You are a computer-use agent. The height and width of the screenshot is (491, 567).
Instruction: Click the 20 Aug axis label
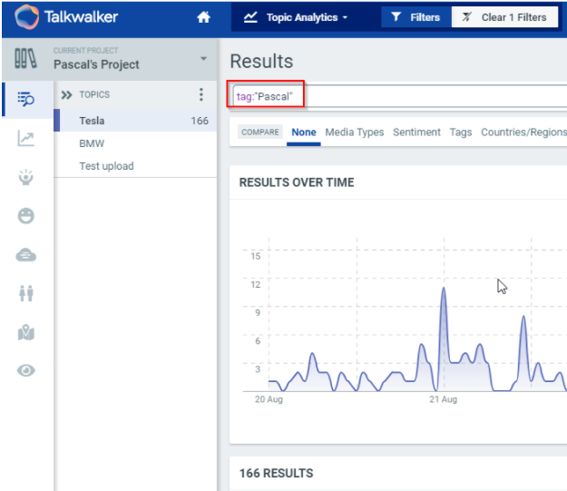269,399
